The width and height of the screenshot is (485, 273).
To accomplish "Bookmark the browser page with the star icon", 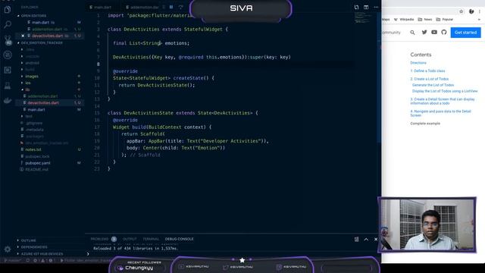I will click(462, 11).
